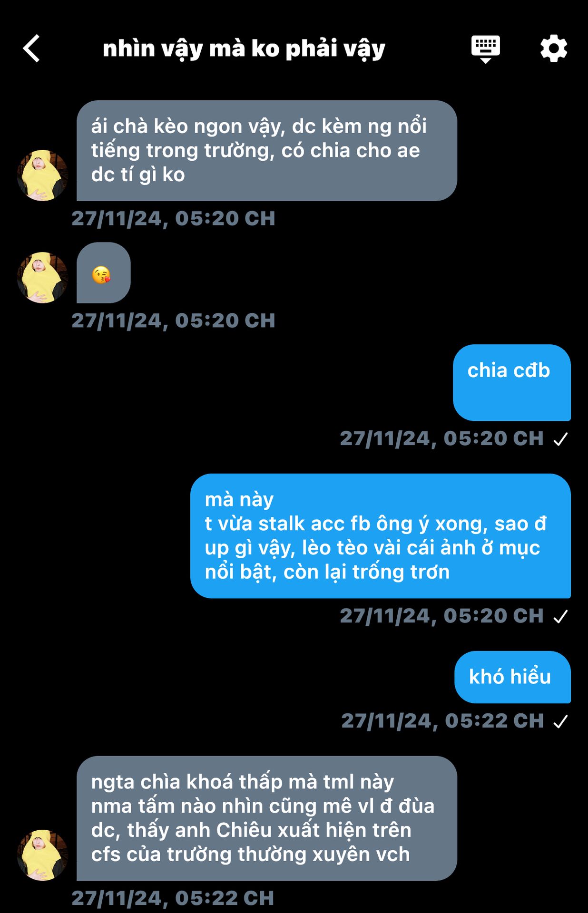
Task: Tap checkmark after 'mà này' message timestamp
Action: pos(561,616)
